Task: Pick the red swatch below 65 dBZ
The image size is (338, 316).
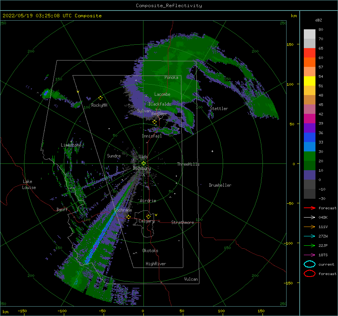Action: 309,53
